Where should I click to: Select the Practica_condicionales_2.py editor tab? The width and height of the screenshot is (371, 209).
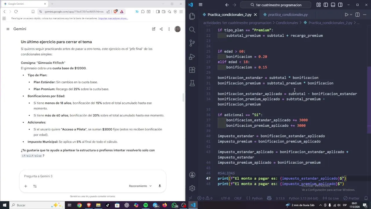[230, 15]
